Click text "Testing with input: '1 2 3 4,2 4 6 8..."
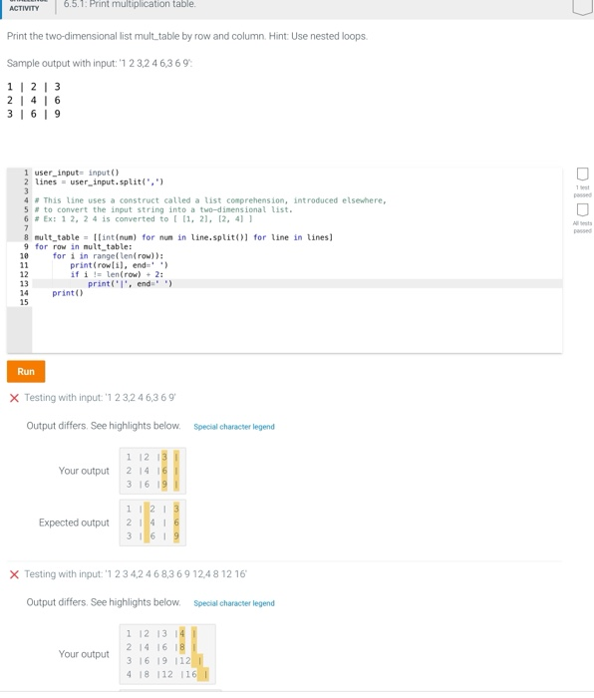 tap(136, 574)
